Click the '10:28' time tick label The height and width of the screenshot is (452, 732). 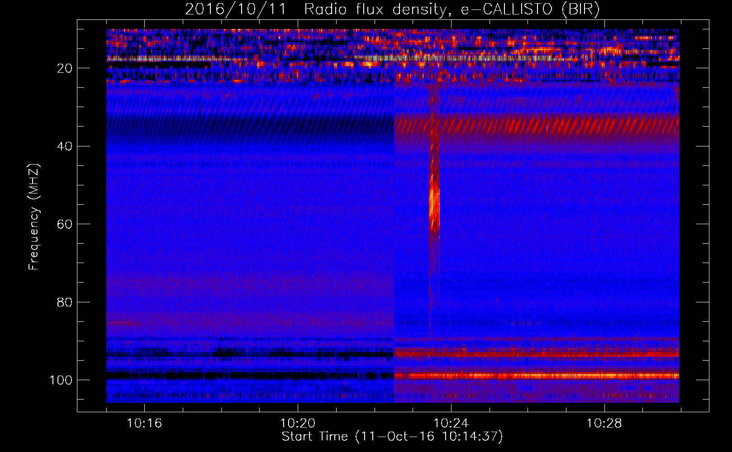pos(604,424)
